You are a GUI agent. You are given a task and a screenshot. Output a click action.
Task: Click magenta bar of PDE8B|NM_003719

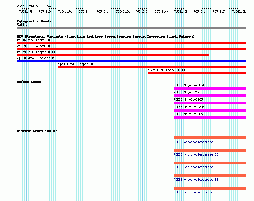point(210,96)
